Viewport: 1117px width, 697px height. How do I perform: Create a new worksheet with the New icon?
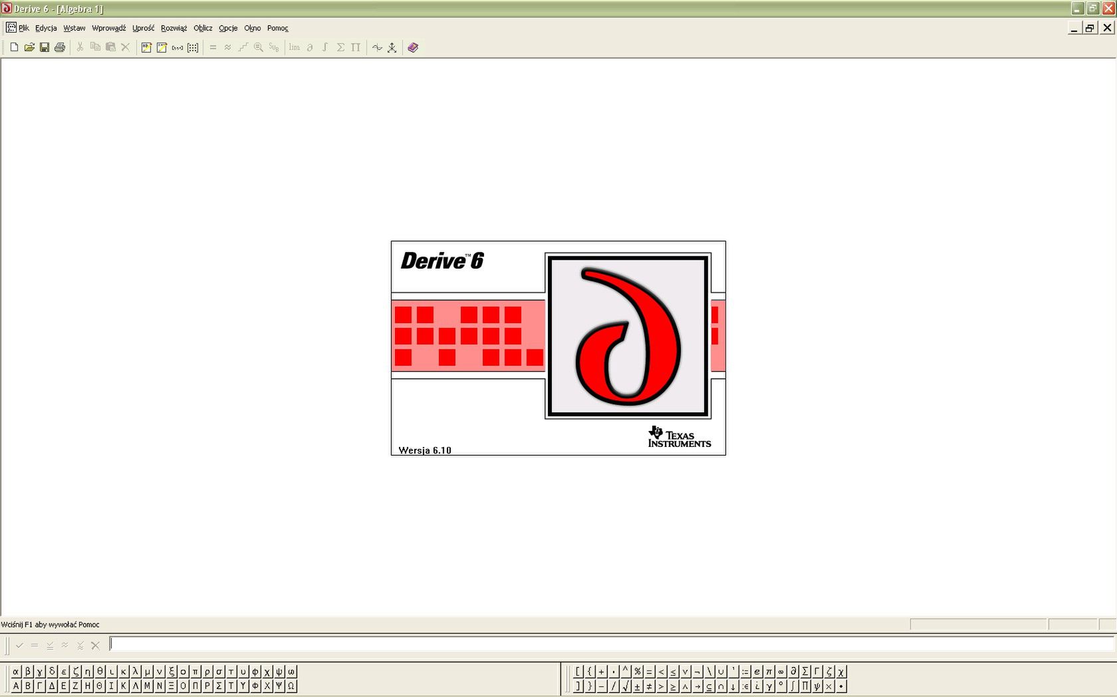[x=14, y=47]
